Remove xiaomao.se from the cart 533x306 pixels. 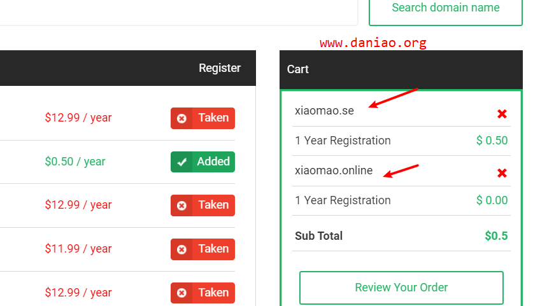pos(502,114)
